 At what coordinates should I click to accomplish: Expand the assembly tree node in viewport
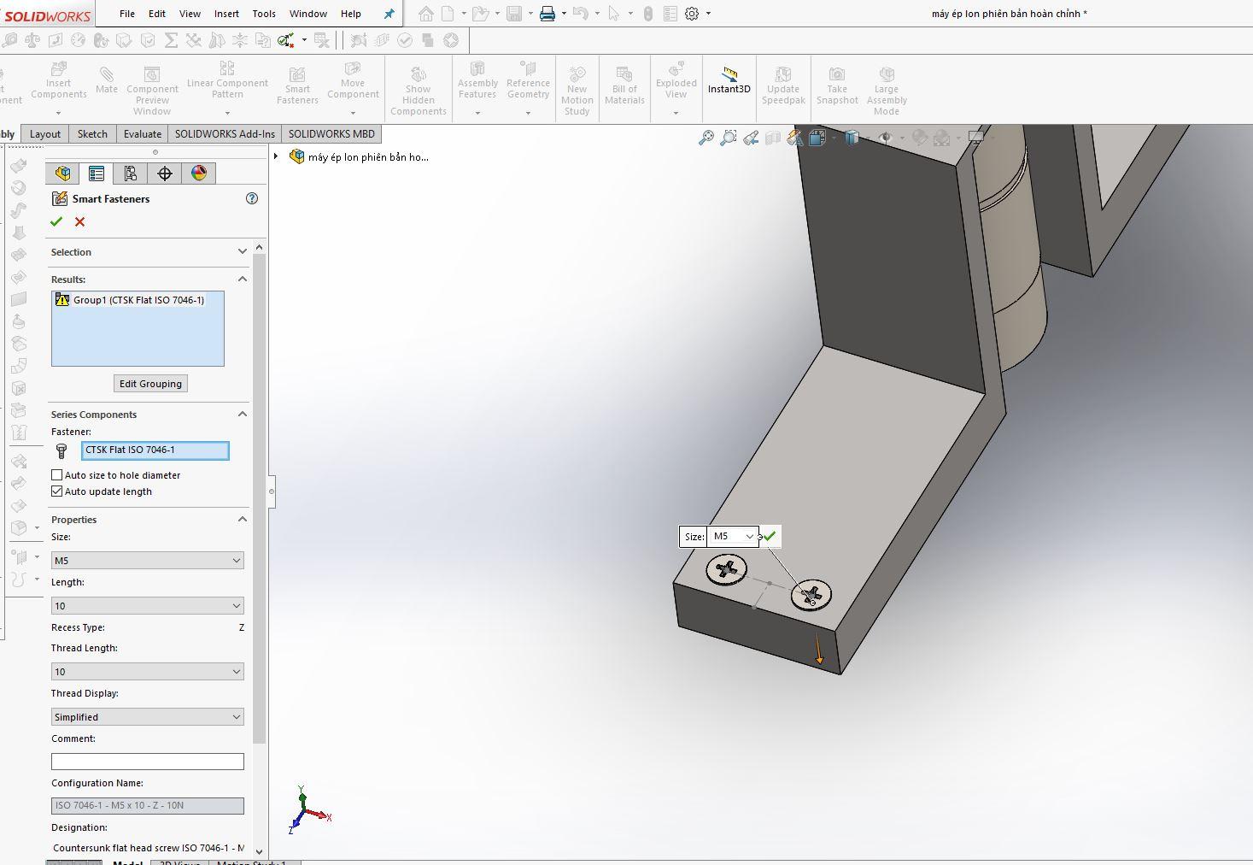click(x=276, y=156)
